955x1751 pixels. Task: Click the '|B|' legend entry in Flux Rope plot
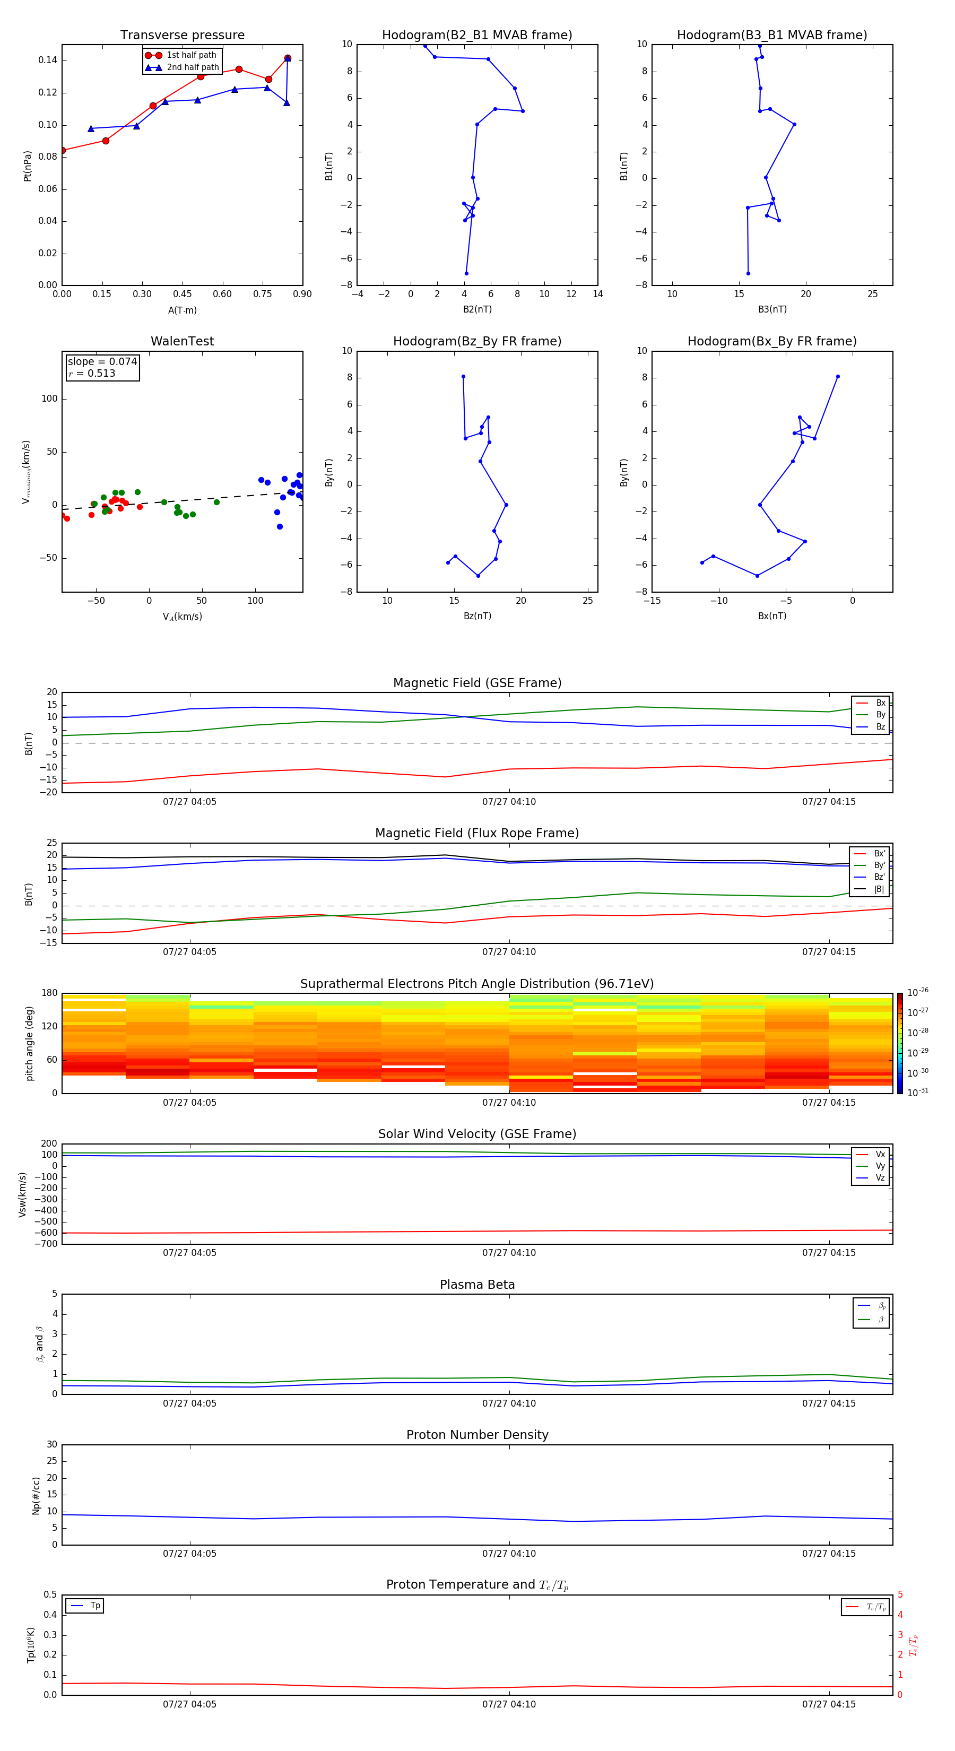[870, 889]
